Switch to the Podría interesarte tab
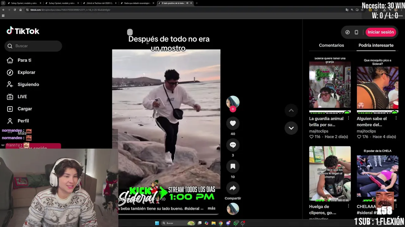Image resolution: width=405 pixels, height=227 pixels. click(x=376, y=45)
